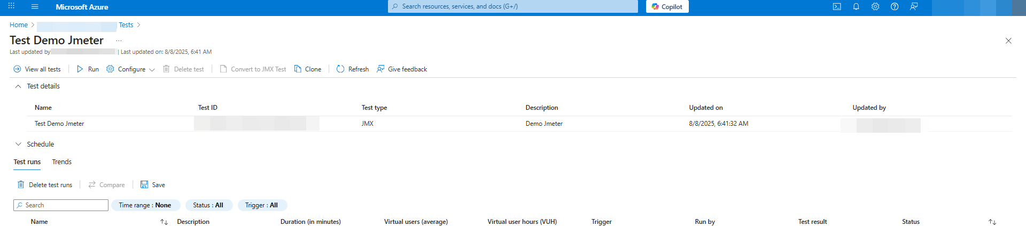Sort test runs by Name column
The height and width of the screenshot is (226, 1026).
pos(164,222)
